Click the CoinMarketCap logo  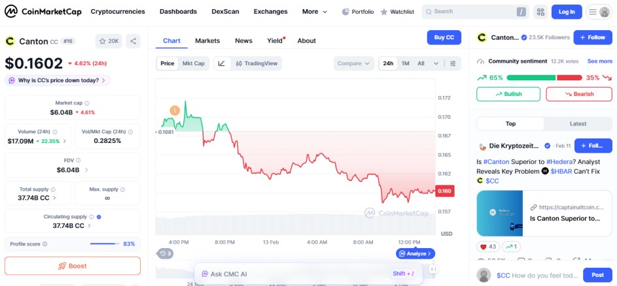point(43,12)
